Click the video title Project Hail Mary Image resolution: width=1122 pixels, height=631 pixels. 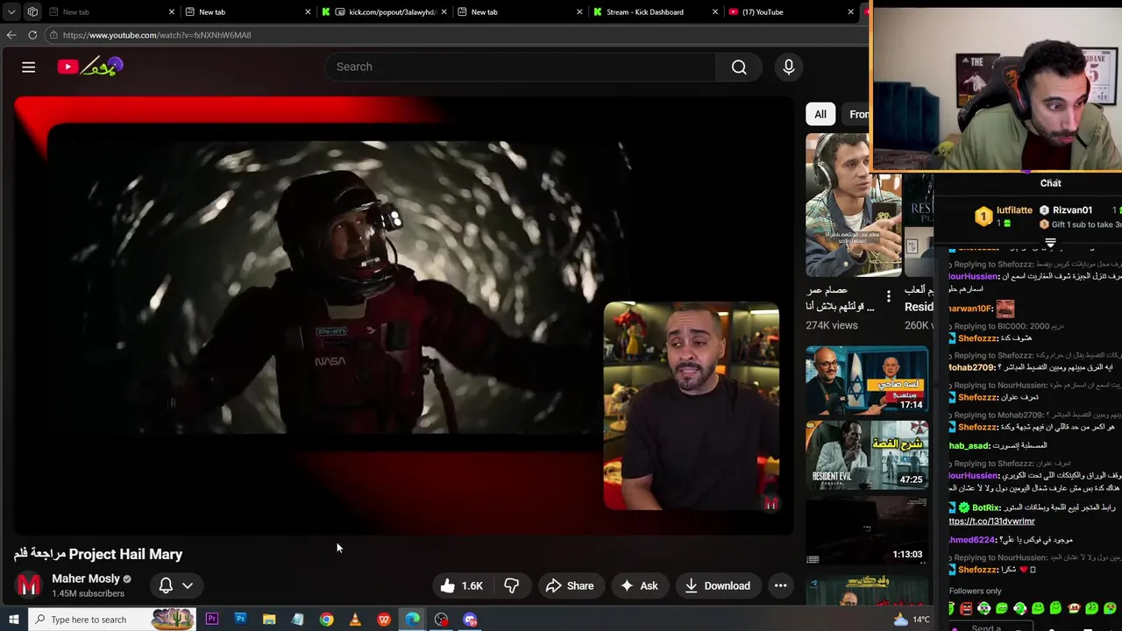pyautogui.click(x=98, y=554)
